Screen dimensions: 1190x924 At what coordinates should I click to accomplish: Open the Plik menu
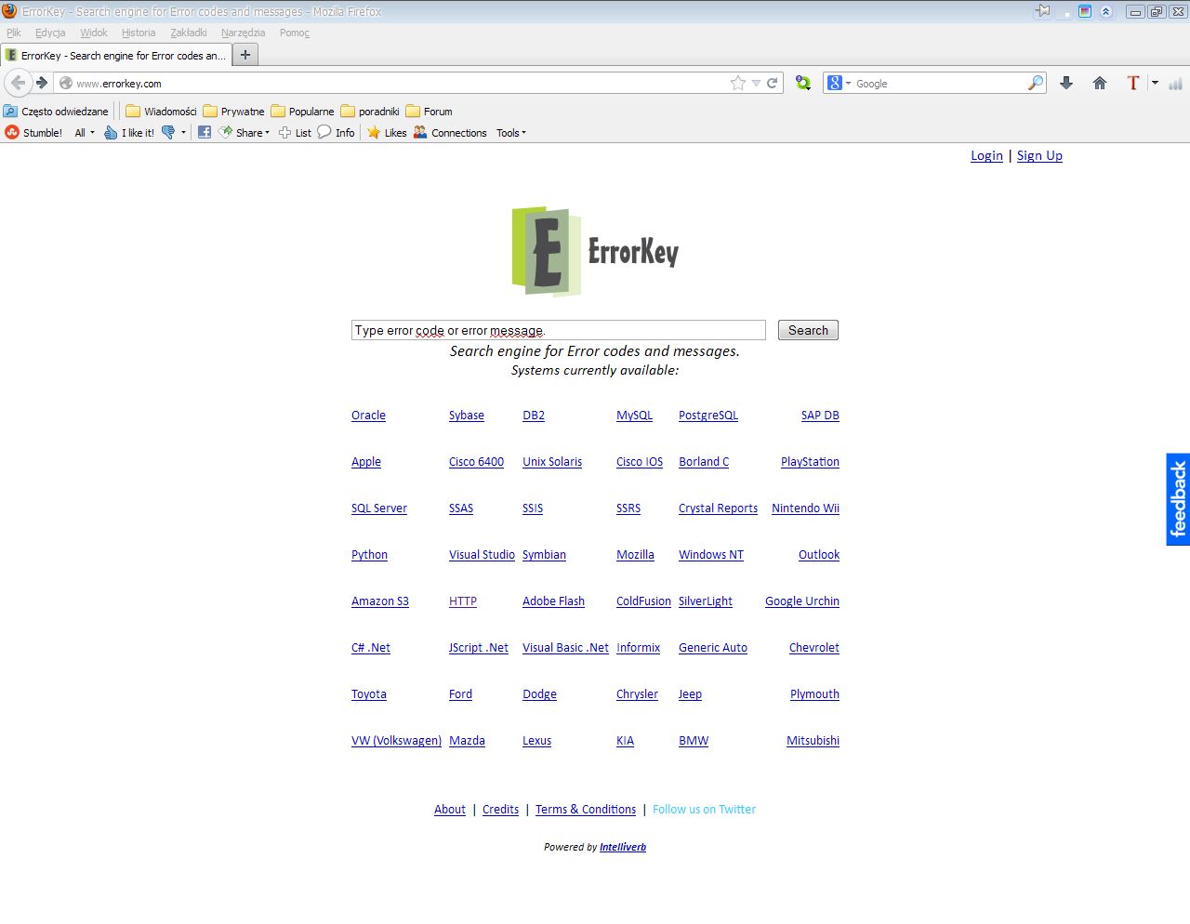14,33
